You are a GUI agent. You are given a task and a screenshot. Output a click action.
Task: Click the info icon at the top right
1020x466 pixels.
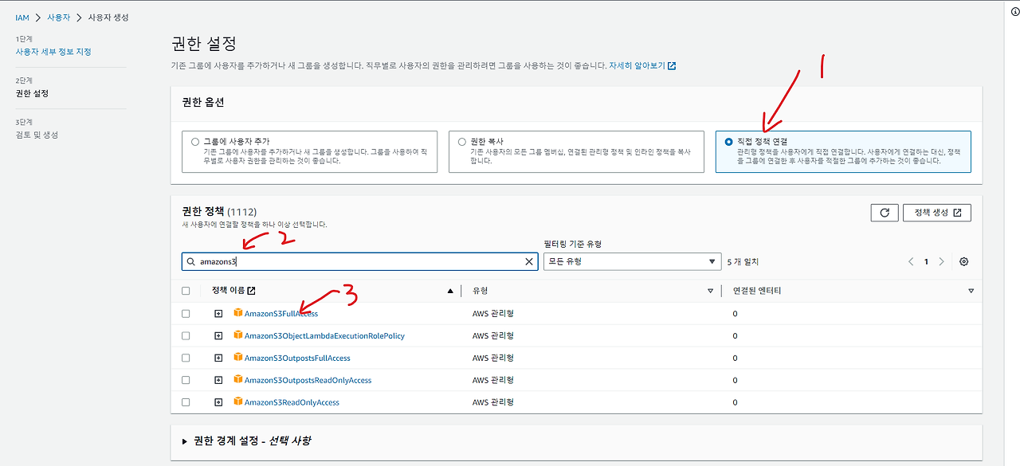[1015, 12]
